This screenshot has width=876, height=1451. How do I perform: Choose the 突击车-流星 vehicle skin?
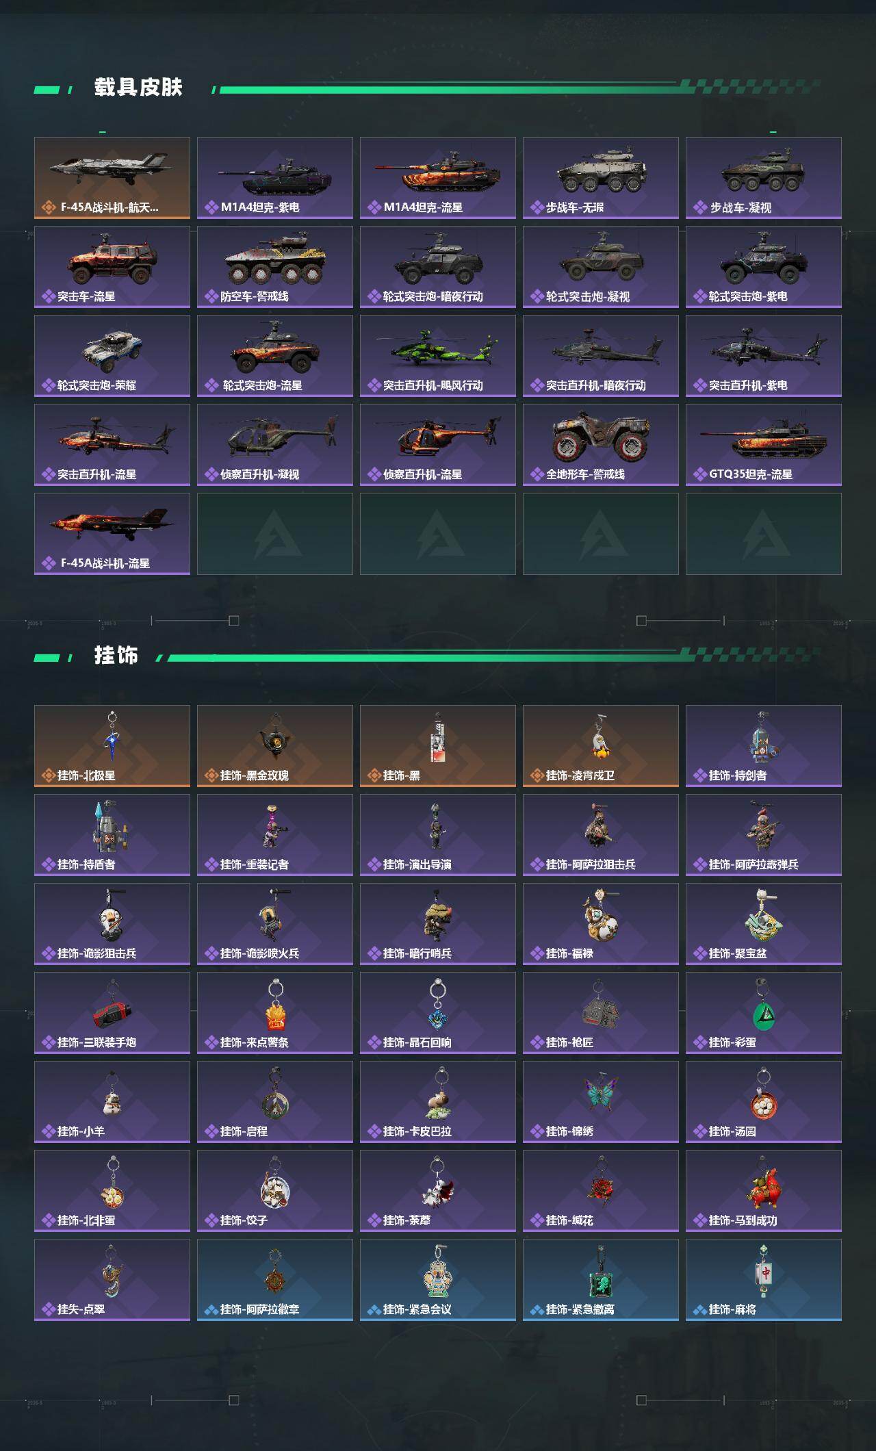click(x=112, y=267)
